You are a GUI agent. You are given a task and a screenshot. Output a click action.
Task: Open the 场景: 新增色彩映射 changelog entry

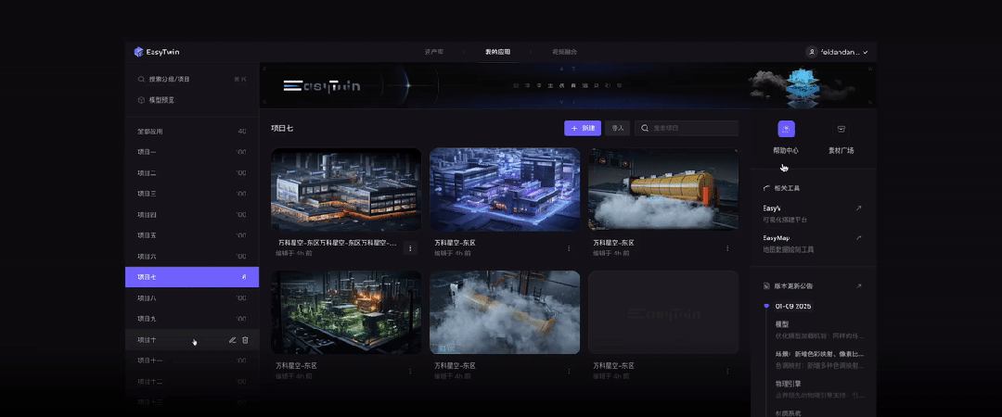pos(820,360)
